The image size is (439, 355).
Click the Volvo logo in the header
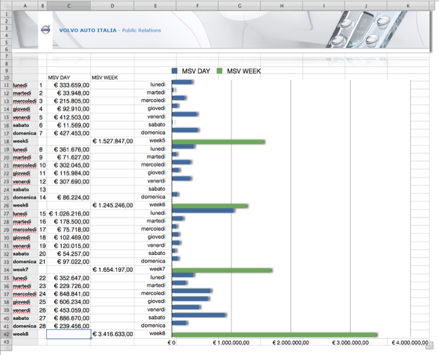click(x=45, y=30)
